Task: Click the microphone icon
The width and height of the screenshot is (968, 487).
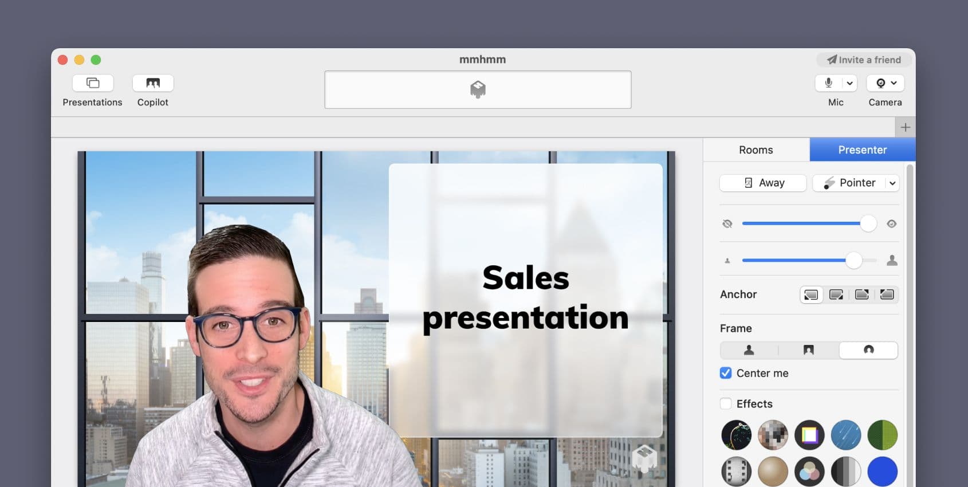Action: point(828,83)
